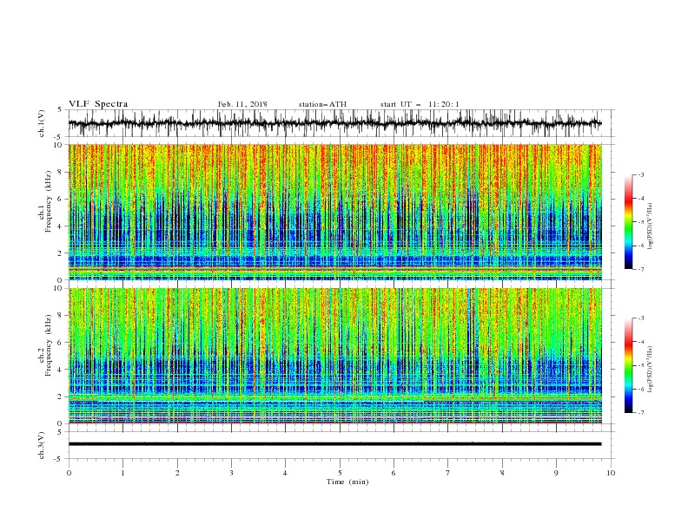
Task: Click the "Time (min)" x-axis label
Action: (x=347, y=482)
